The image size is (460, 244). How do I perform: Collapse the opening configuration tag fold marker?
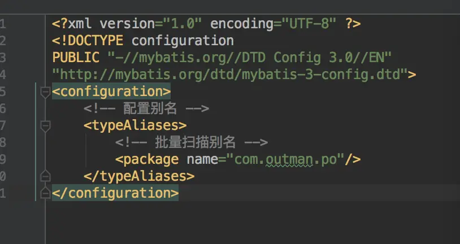click(45, 91)
